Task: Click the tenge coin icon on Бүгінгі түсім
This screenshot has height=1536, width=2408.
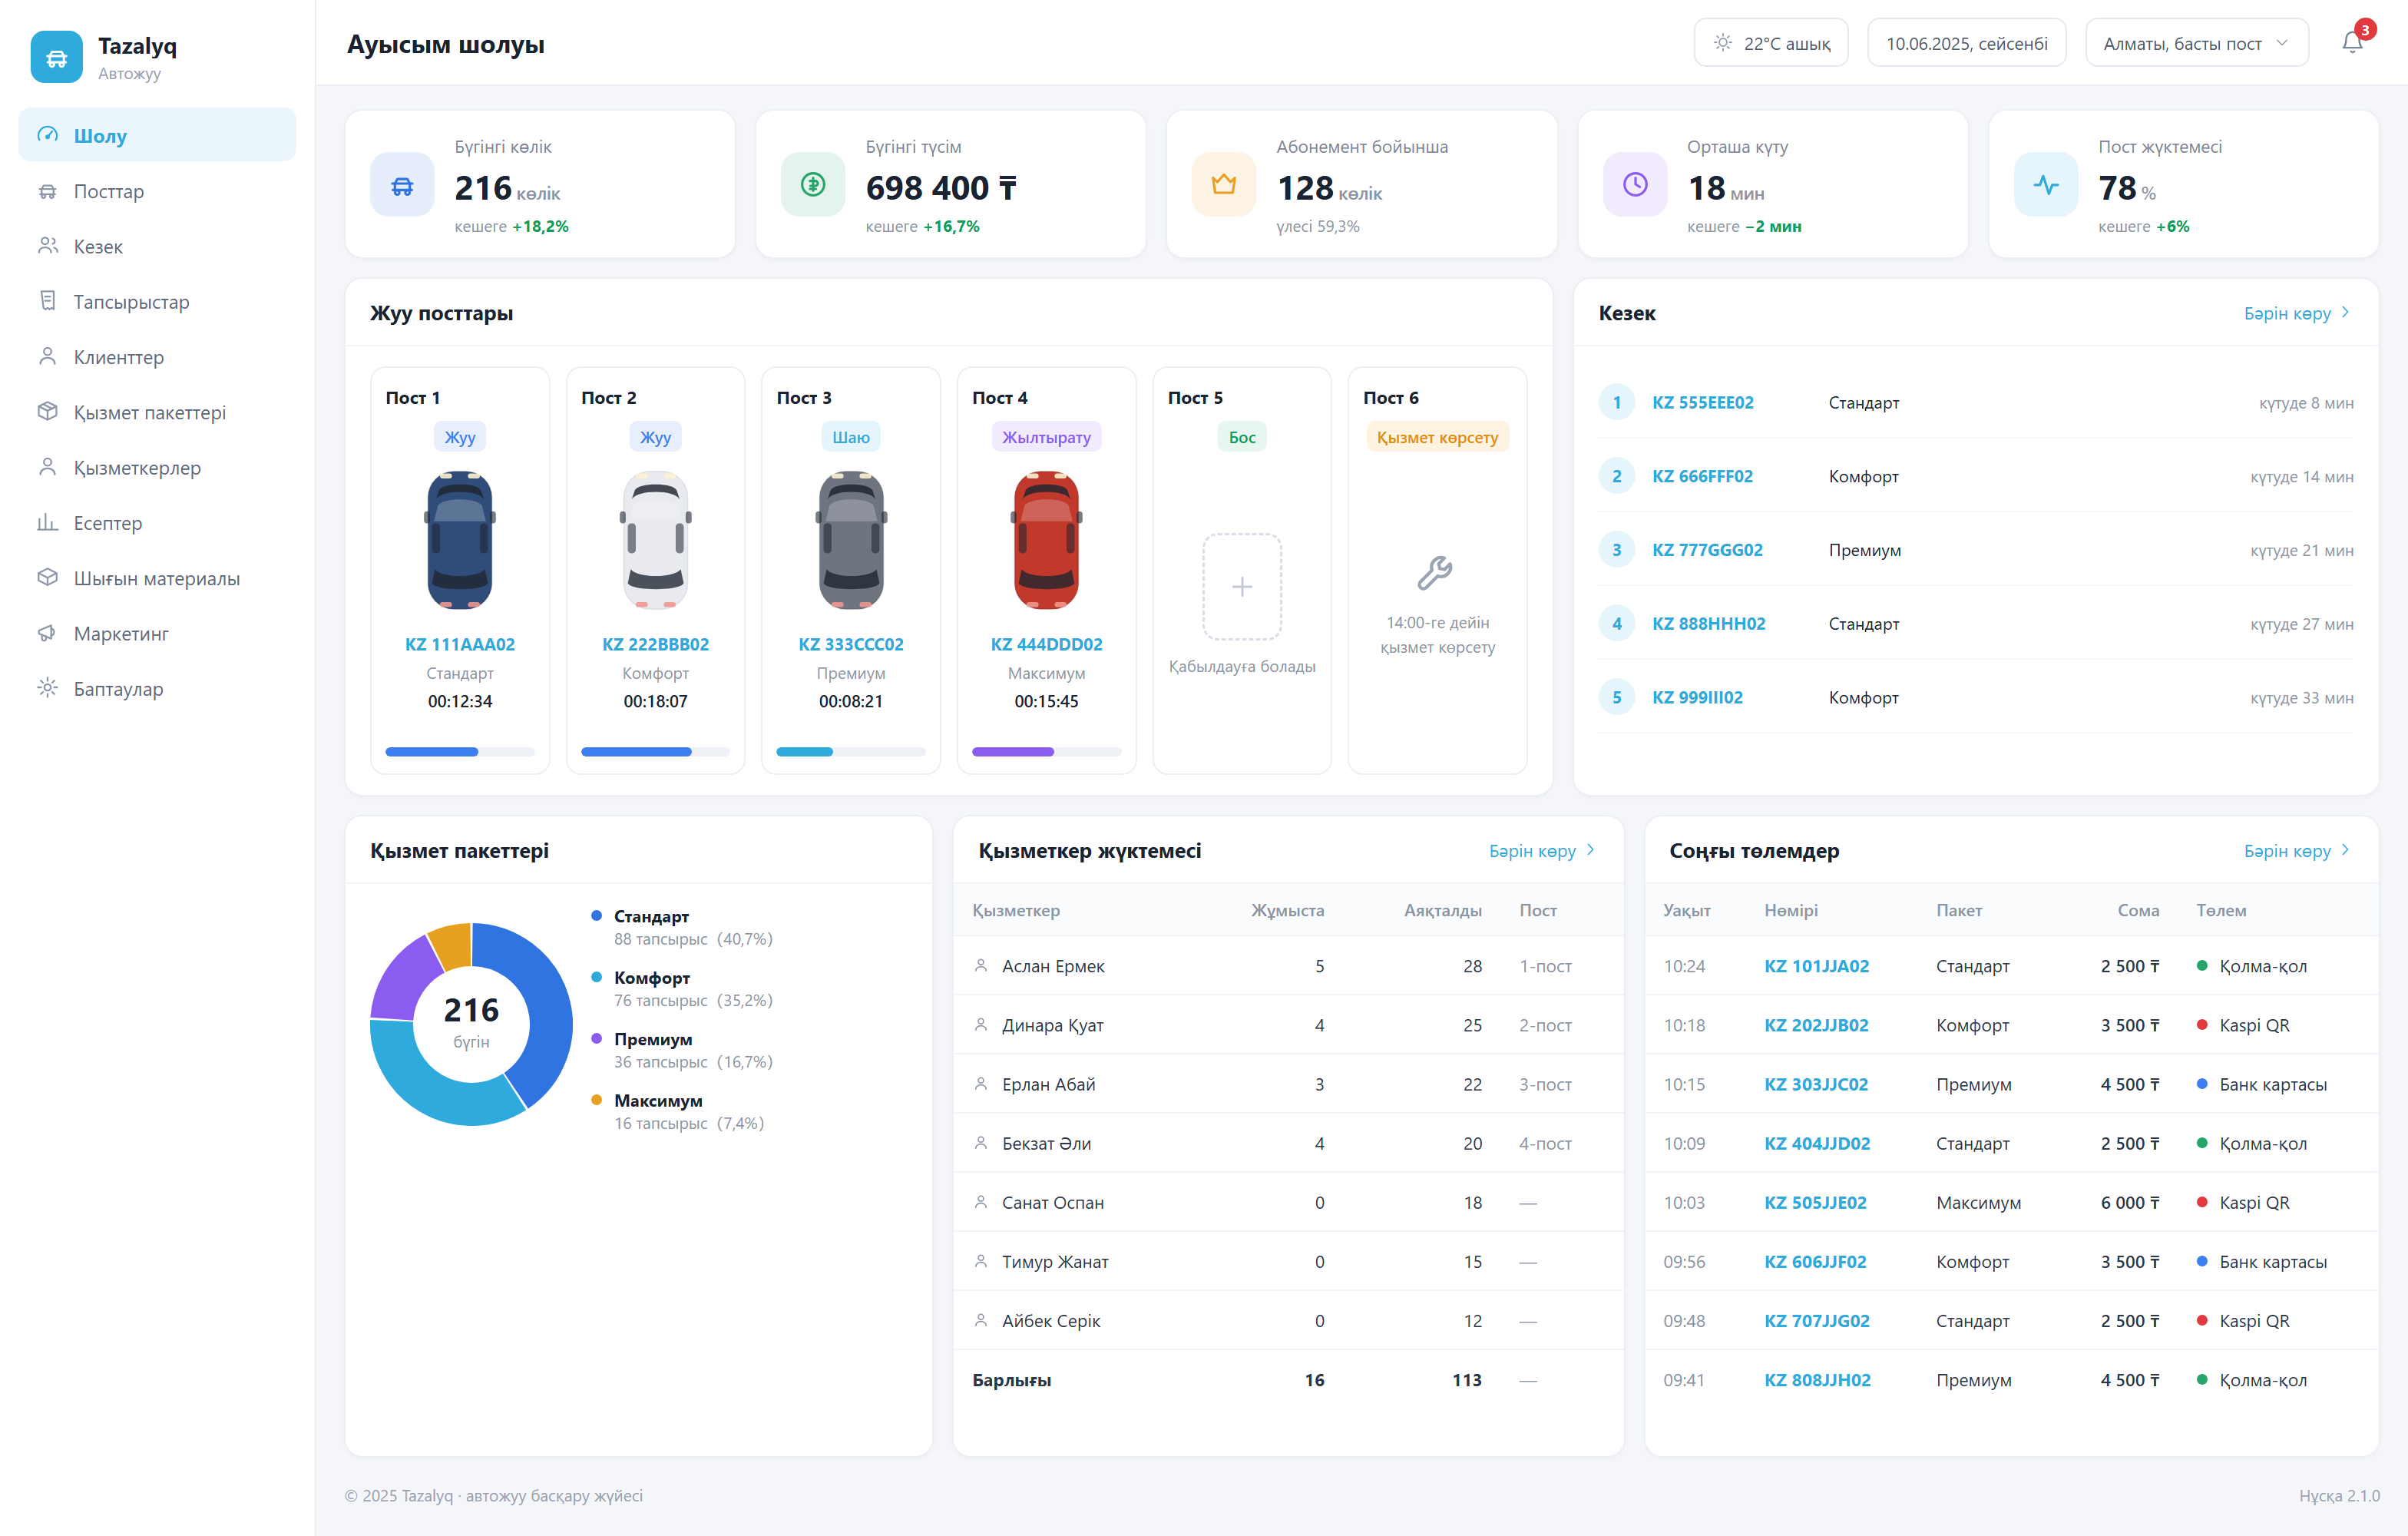Action: [x=812, y=184]
